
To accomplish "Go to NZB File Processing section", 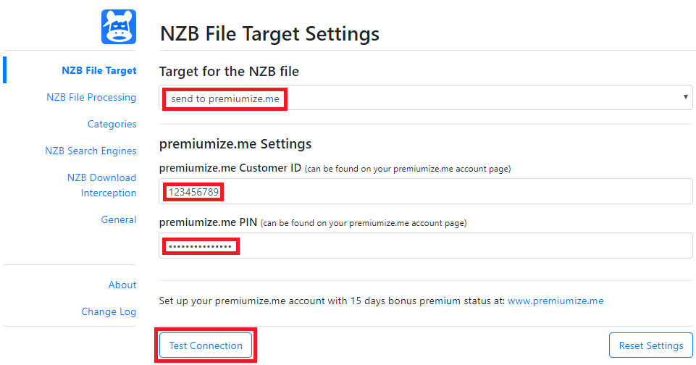I will click(91, 97).
